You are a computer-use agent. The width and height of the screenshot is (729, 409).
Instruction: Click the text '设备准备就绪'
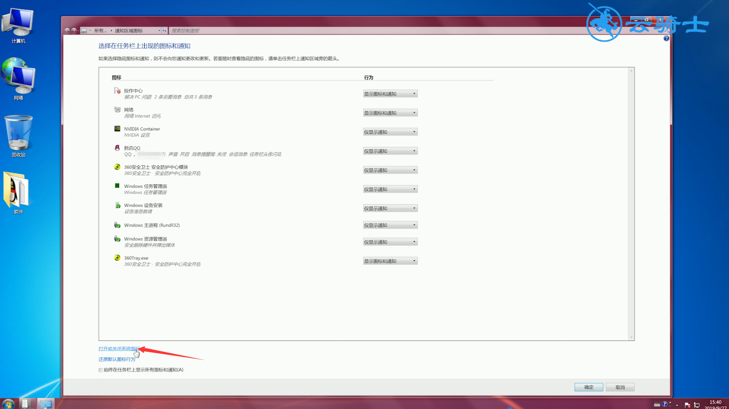[x=138, y=212]
